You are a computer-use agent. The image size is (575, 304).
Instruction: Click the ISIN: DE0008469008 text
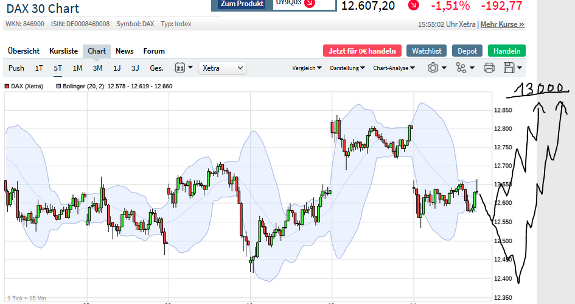(80, 24)
